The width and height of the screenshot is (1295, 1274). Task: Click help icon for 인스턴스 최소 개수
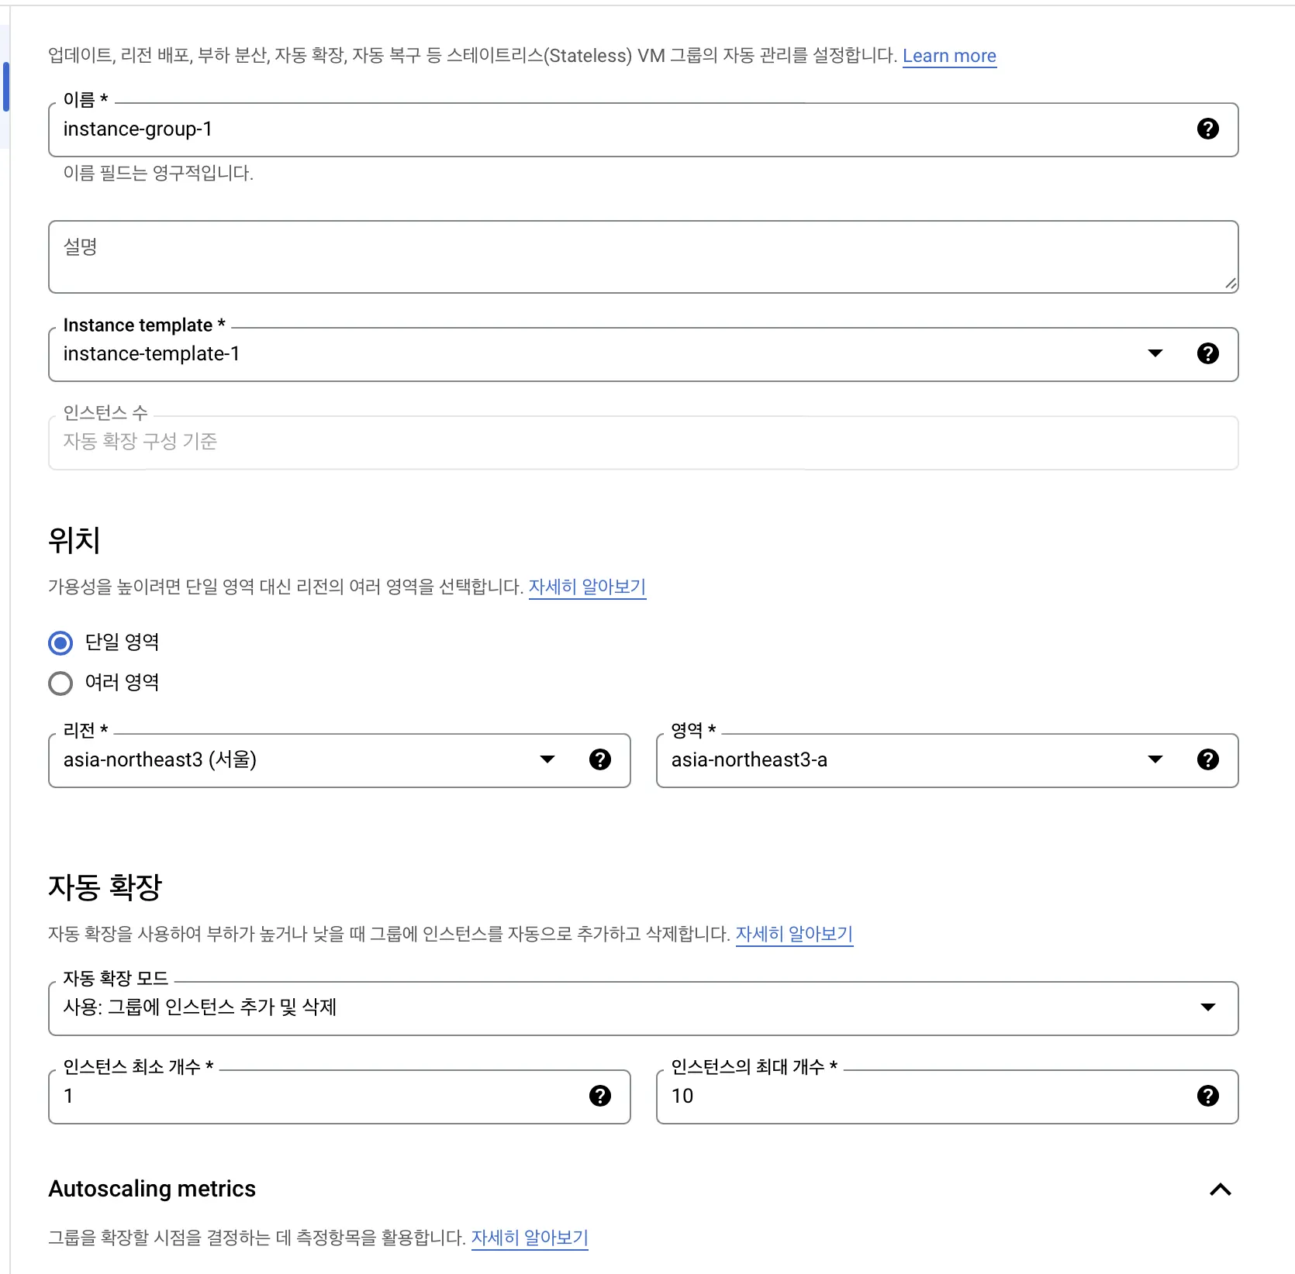[599, 1096]
